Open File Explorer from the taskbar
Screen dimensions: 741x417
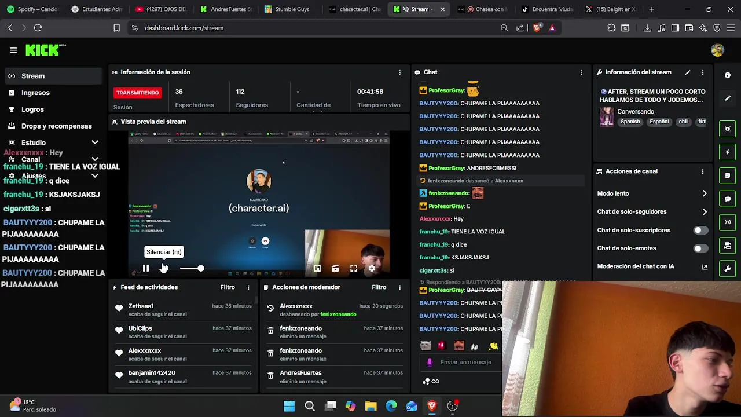[370, 406]
